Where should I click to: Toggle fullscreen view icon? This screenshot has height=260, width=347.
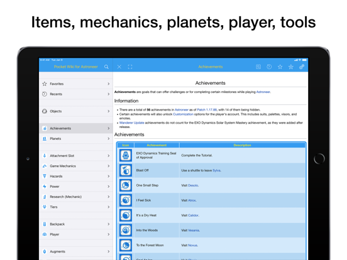click(130, 67)
